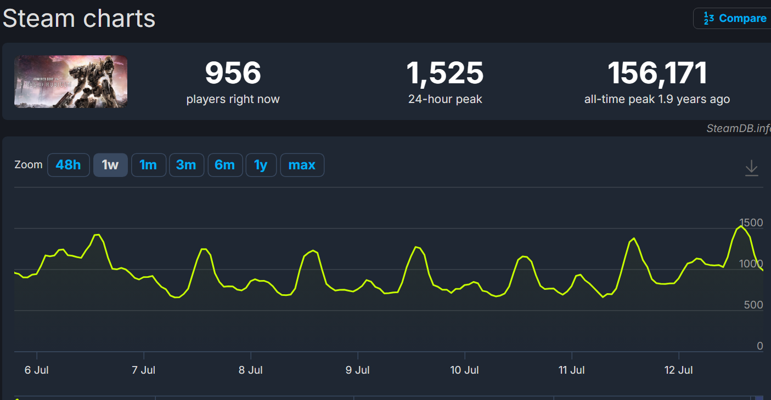This screenshot has height=400, width=771.
Task: Click the 12 Jul axis label
Action: pyautogui.click(x=679, y=370)
